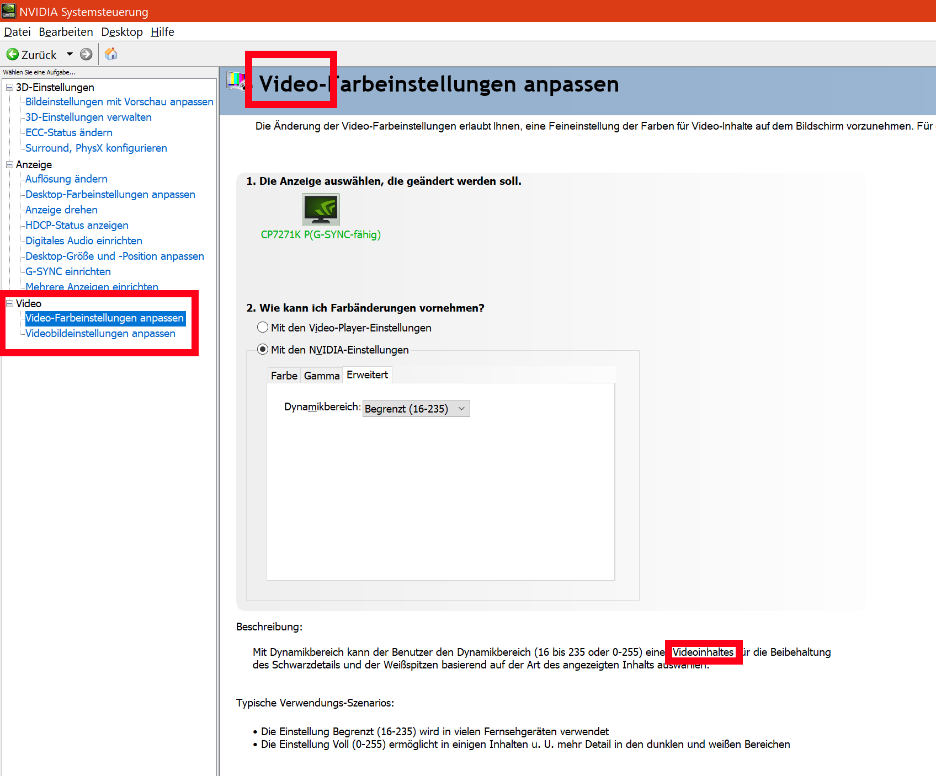Click the 'Video' category label

(29, 303)
